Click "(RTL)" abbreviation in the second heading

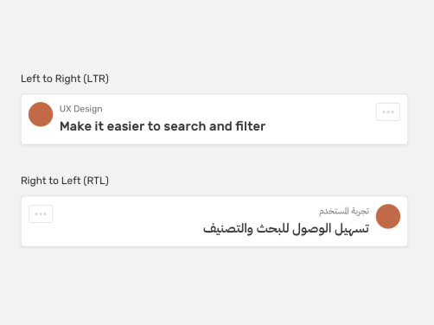(96, 181)
